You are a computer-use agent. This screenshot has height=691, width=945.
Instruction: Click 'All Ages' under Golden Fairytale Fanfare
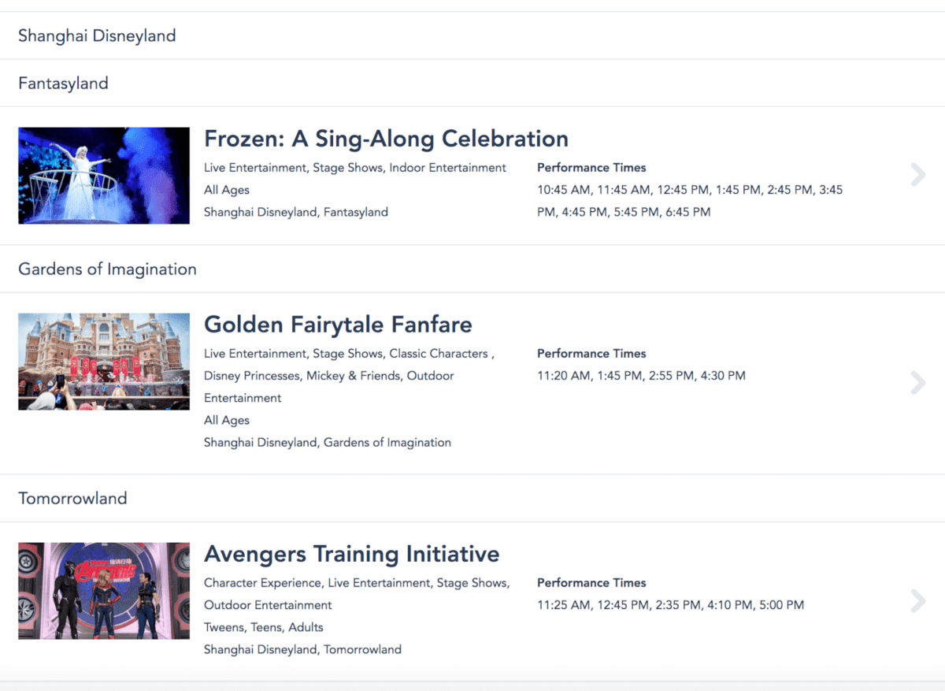[x=227, y=421]
